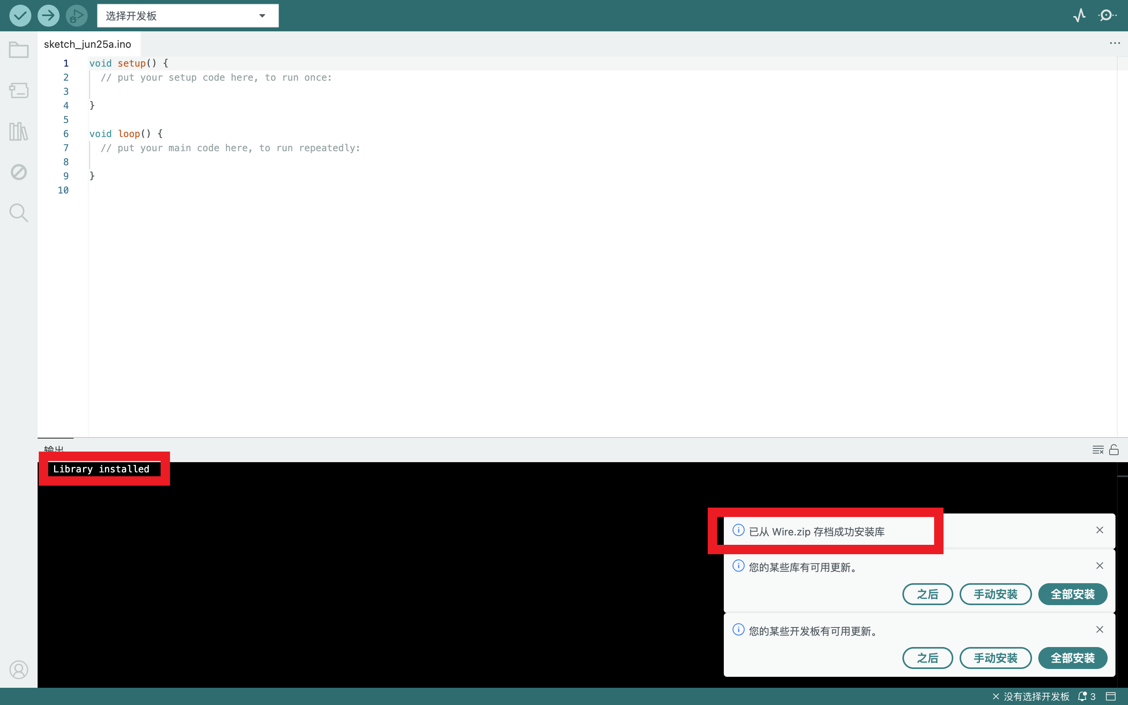Click 之后 for library updates
Viewport: 1128px width, 705px height.
pyautogui.click(x=927, y=594)
